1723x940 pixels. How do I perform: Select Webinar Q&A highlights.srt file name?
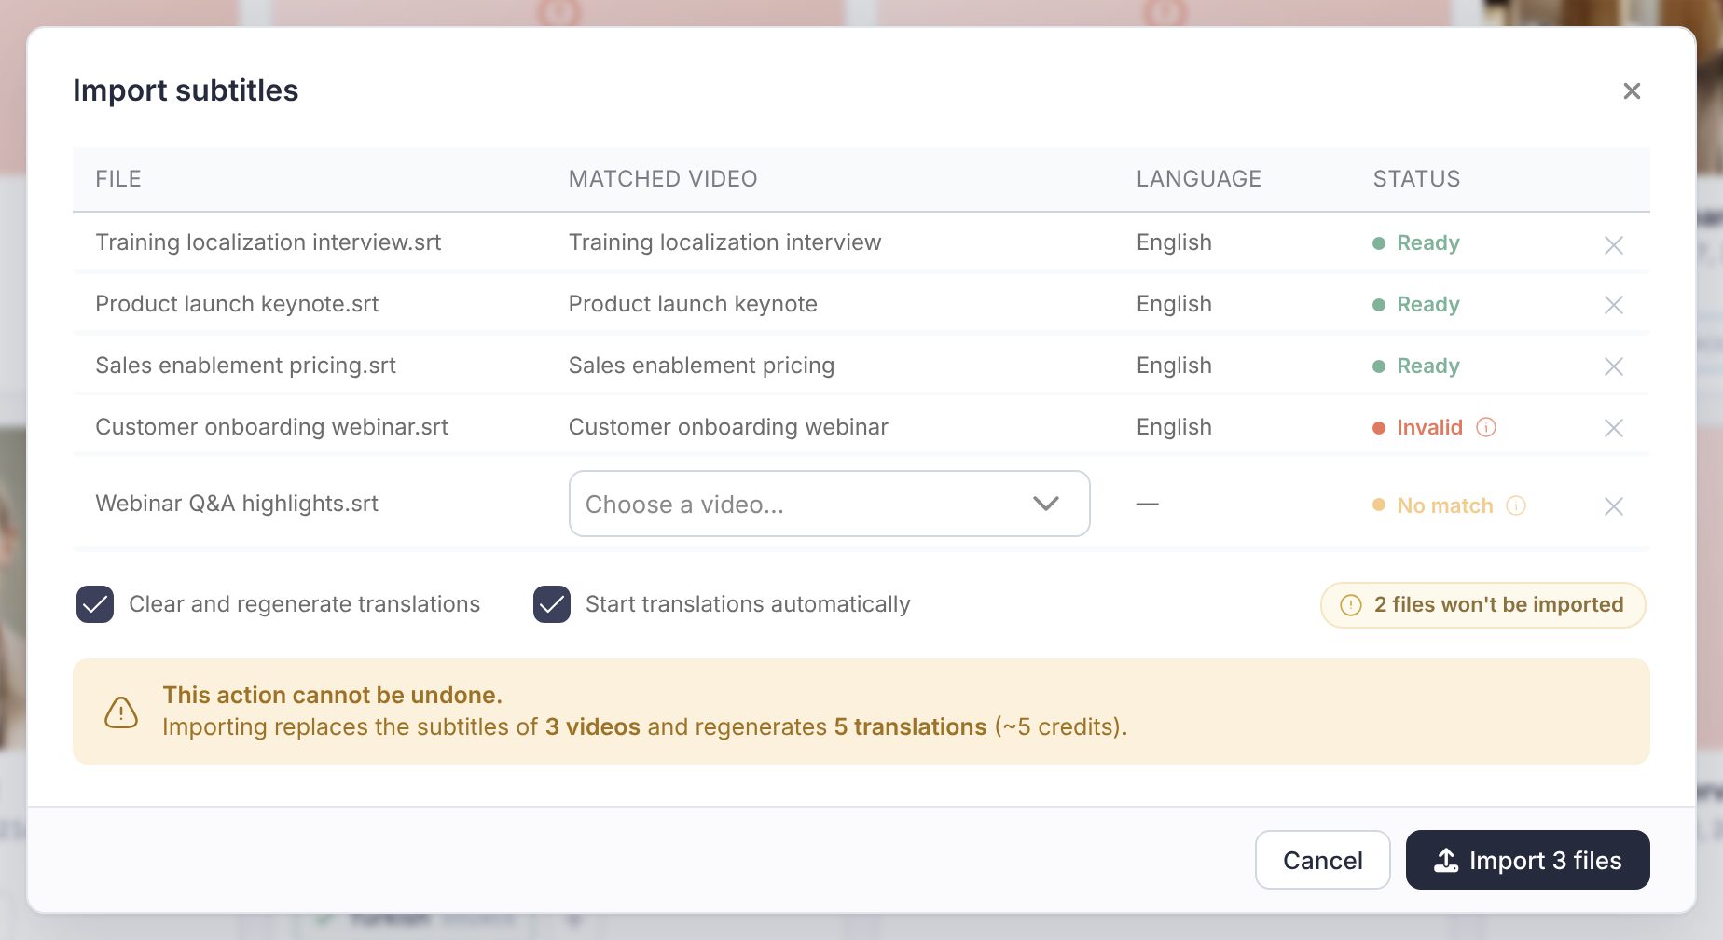coord(237,504)
